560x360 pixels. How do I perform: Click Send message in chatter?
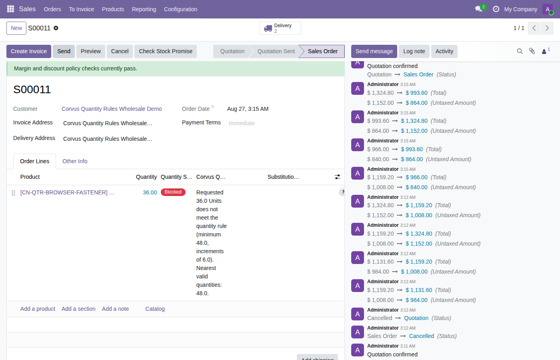point(374,51)
